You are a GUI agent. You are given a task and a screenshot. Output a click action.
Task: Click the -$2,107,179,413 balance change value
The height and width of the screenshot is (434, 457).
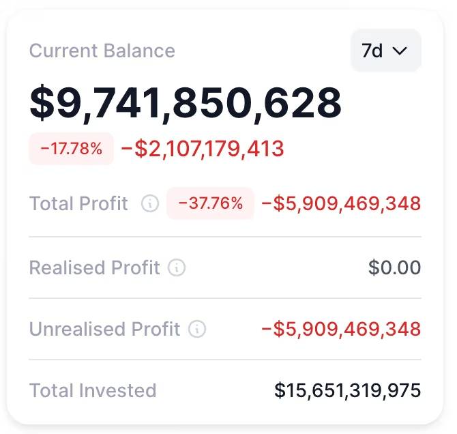[x=203, y=149]
